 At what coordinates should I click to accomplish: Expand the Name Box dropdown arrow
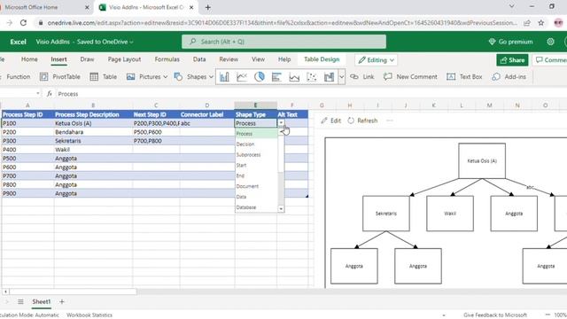pos(37,94)
